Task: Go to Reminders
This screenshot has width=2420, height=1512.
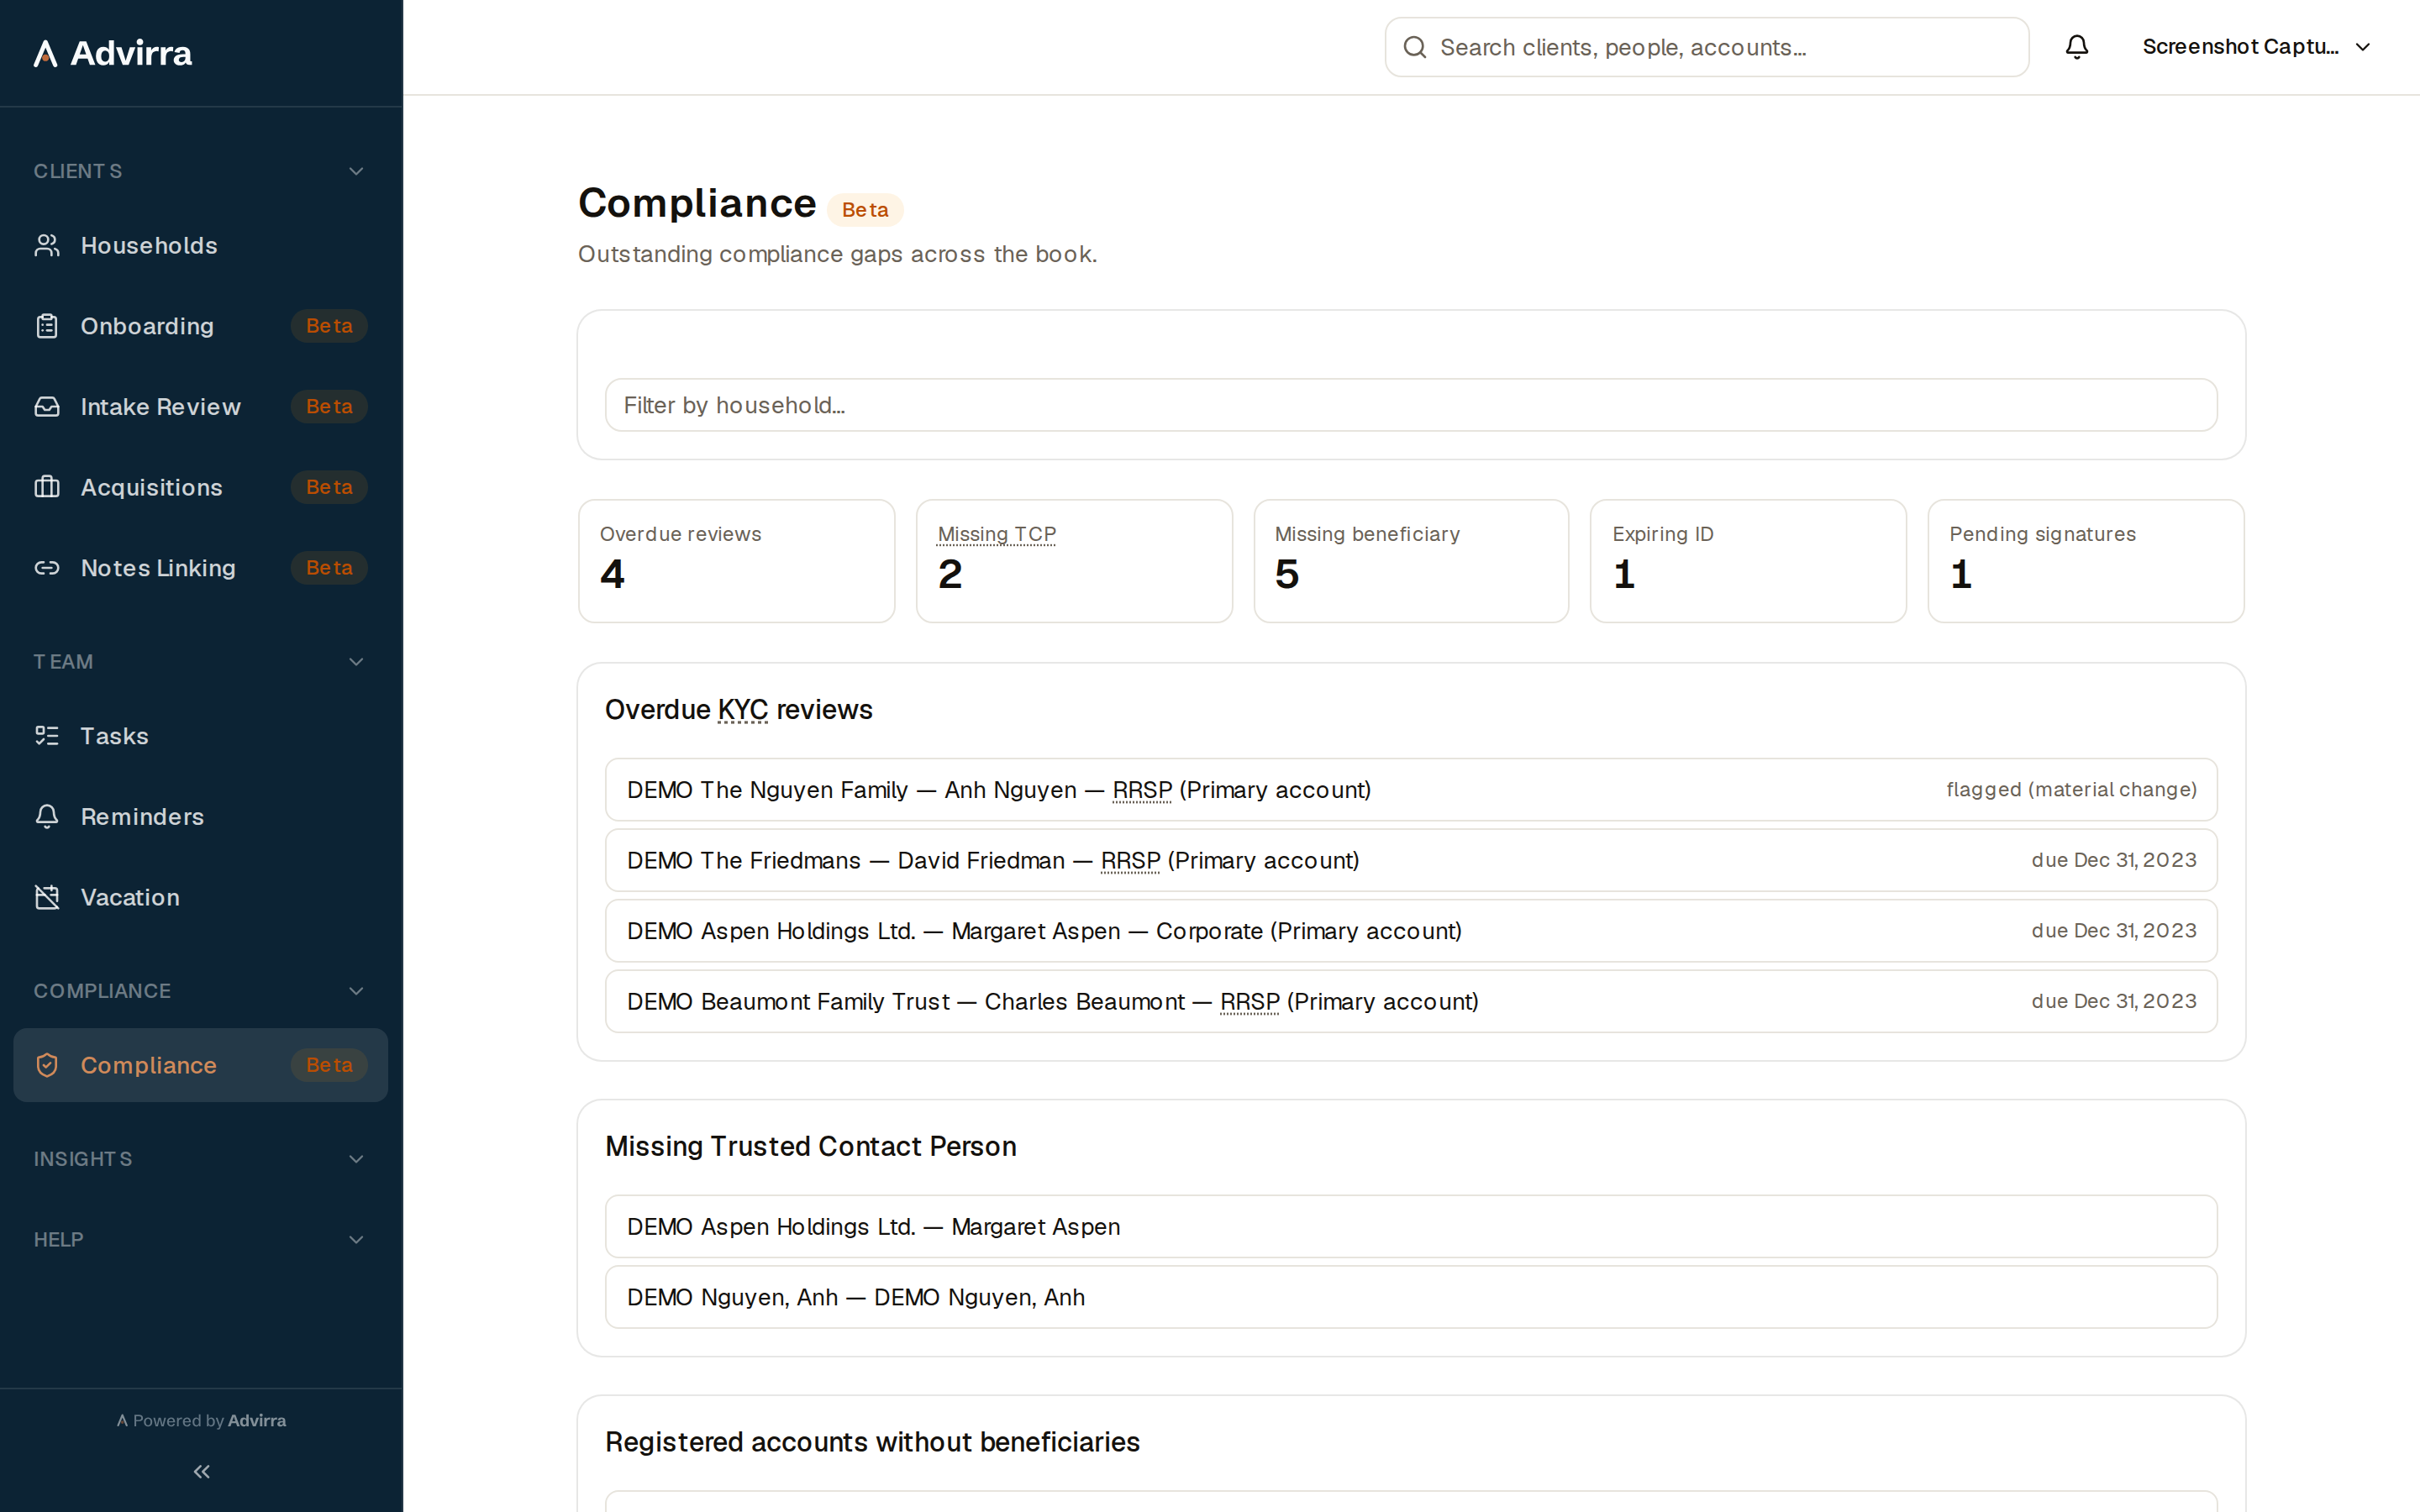Action: 201,817
